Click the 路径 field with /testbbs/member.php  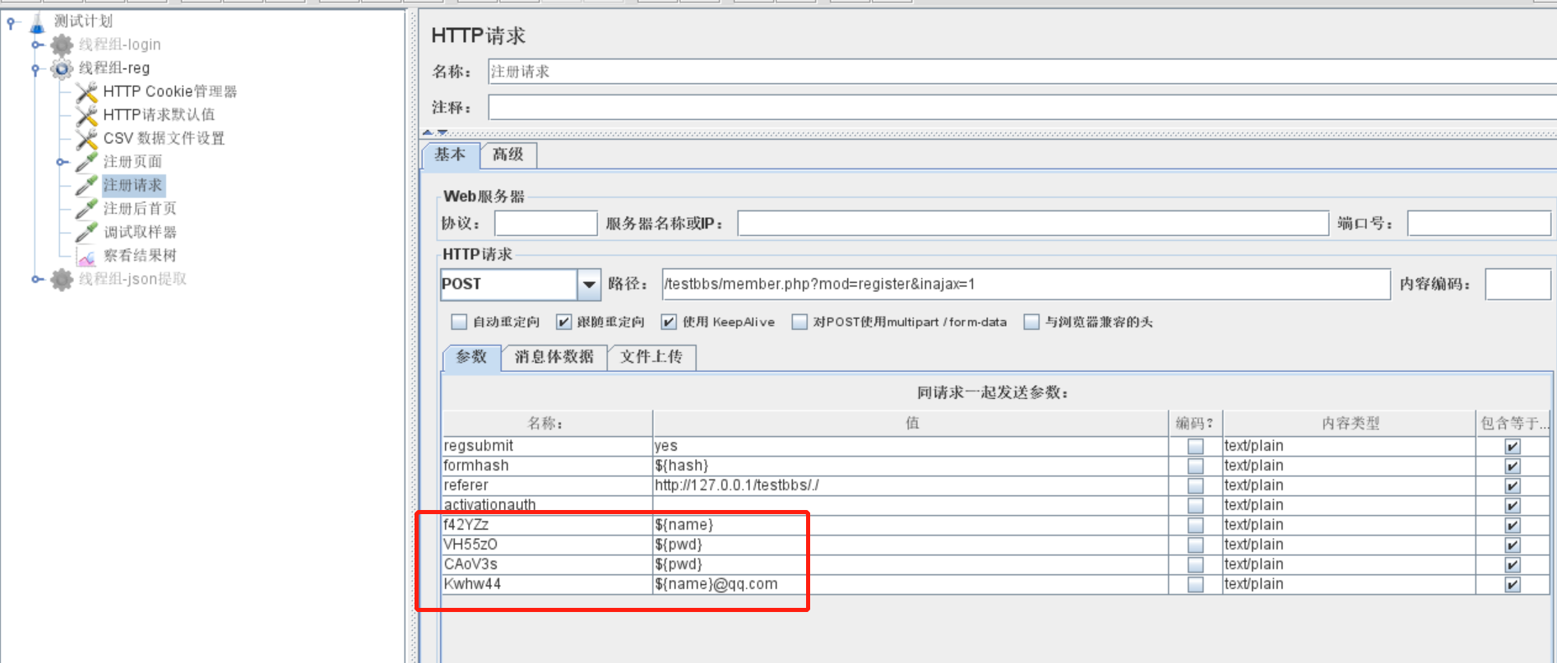click(1026, 285)
